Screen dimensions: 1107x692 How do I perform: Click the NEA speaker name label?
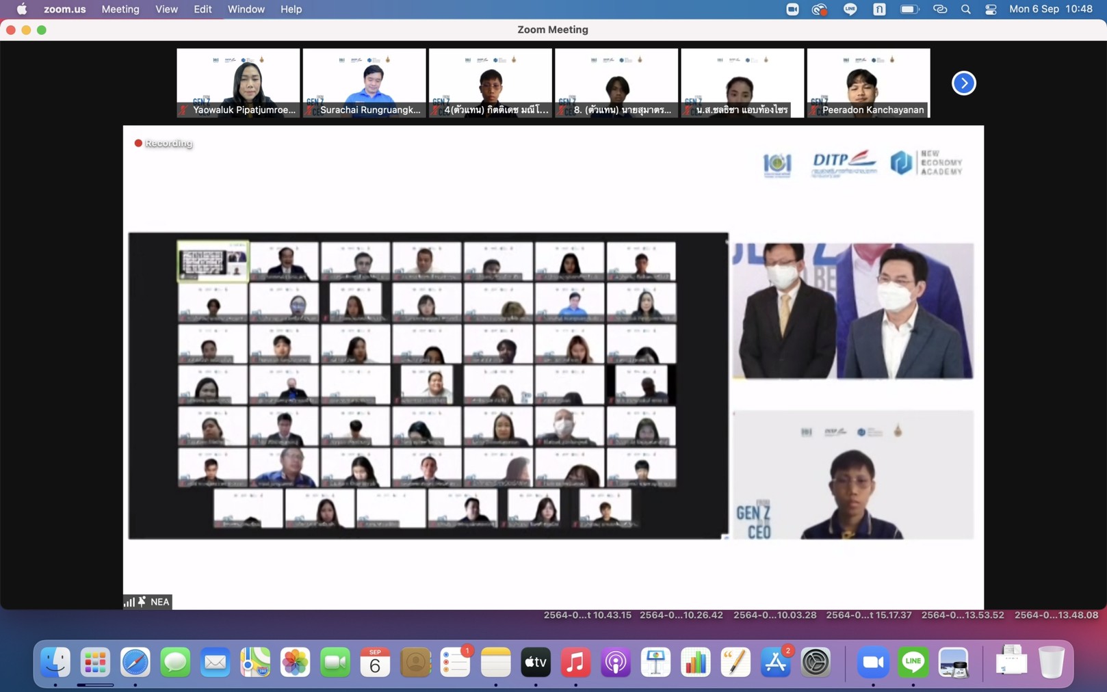(x=159, y=602)
